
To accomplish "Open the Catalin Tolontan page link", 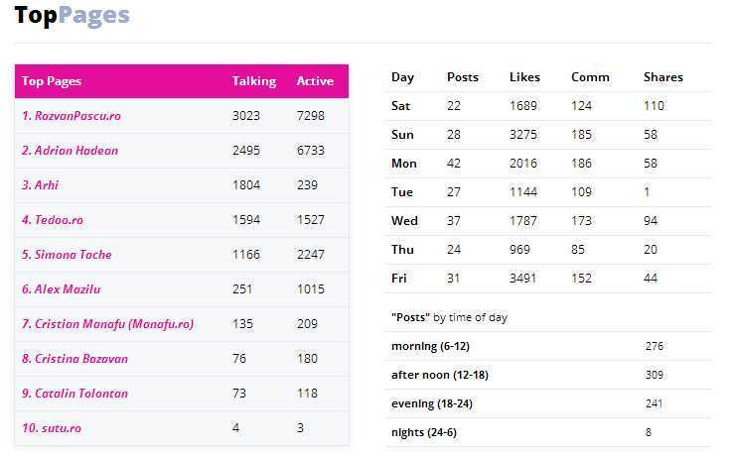I will [74, 394].
